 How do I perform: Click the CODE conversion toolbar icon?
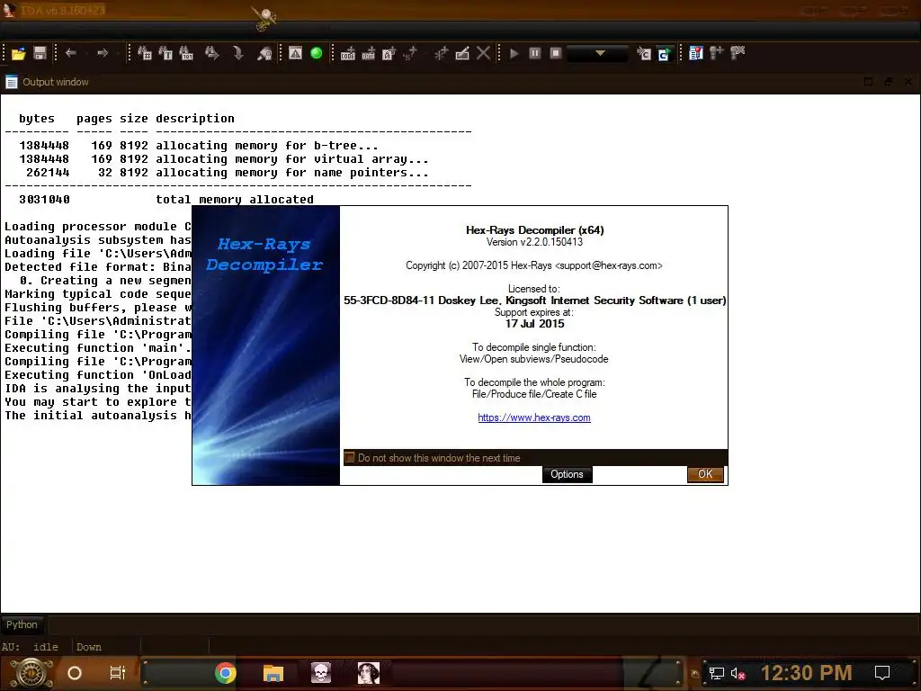pyautogui.click(x=348, y=54)
